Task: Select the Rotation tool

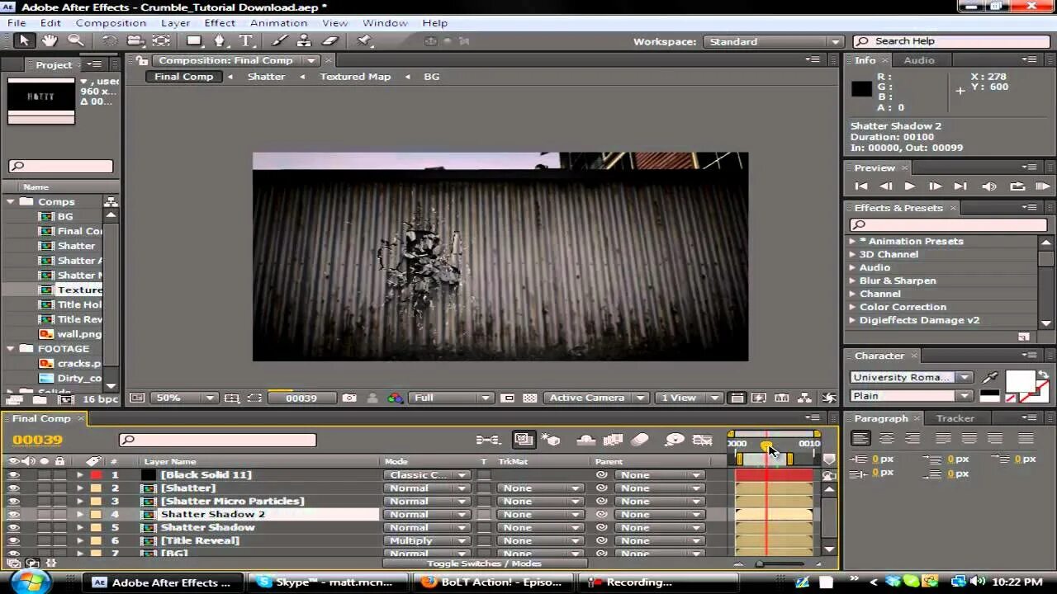Action: click(x=110, y=40)
